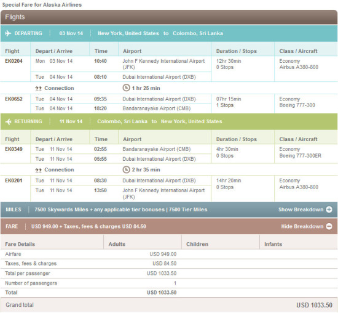The height and width of the screenshot is (313, 338).
Task: Expand miles with the plus icon
Action: pyautogui.click(x=329, y=209)
